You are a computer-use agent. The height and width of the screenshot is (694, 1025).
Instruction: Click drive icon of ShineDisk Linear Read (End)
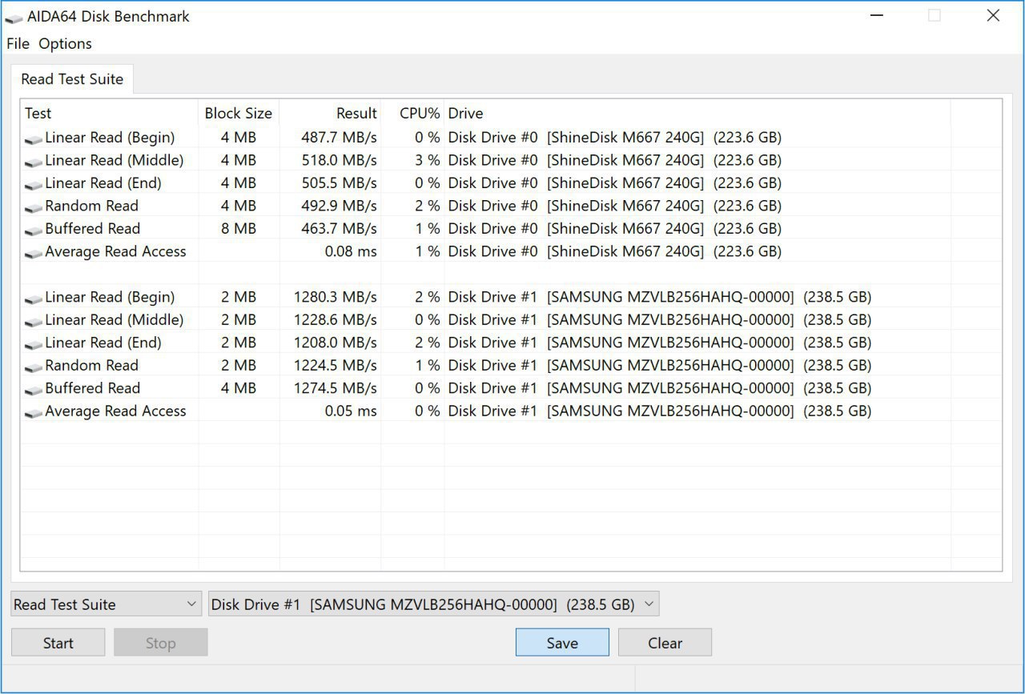tap(33, 185)
